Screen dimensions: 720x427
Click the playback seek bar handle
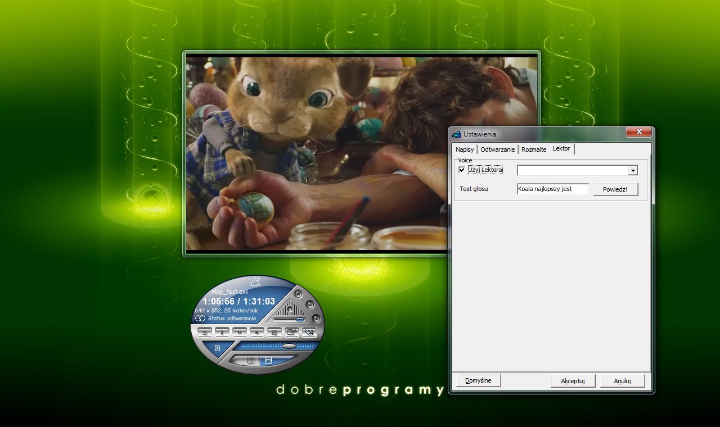[x=289, y=346]
